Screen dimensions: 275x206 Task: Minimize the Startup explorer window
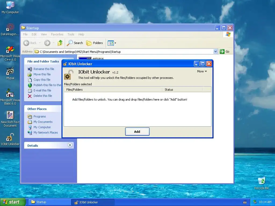click(217, 28)
